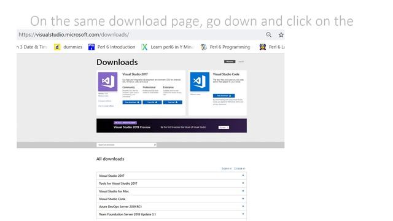Click the purple Visual Studio 2017 logo
Screen dimensions: 393x221
108,82
